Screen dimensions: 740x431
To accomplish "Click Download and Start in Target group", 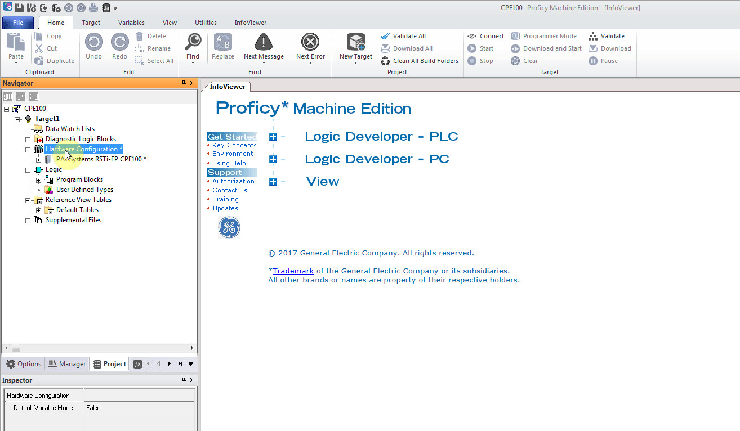I will point(546,48).
